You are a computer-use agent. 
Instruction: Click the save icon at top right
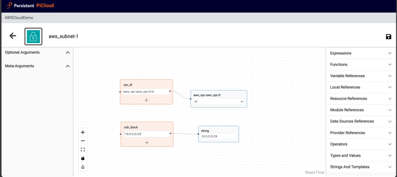coord(388,37)
